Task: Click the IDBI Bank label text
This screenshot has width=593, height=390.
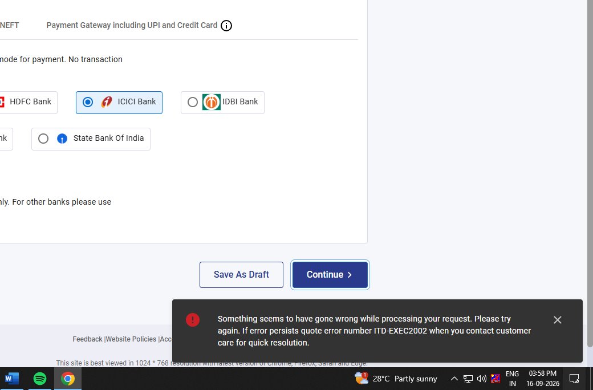Action: click(240, 101)
